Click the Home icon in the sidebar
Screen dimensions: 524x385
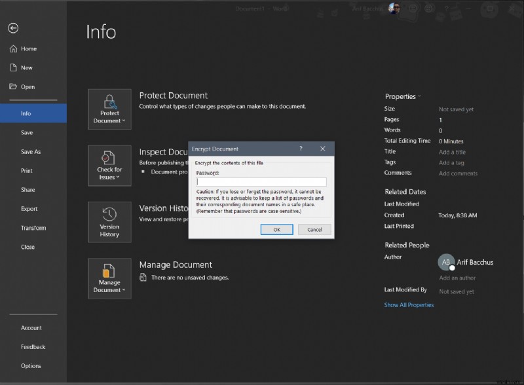tap(13, 49)
